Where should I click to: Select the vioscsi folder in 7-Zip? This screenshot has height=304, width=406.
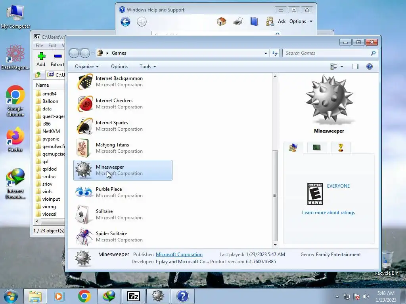(49, 214)
